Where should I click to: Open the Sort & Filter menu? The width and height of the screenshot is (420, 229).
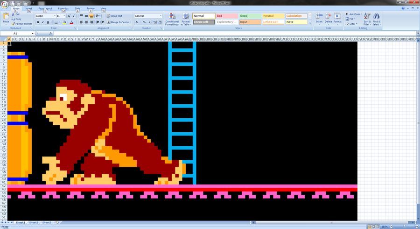coord(367,19)
